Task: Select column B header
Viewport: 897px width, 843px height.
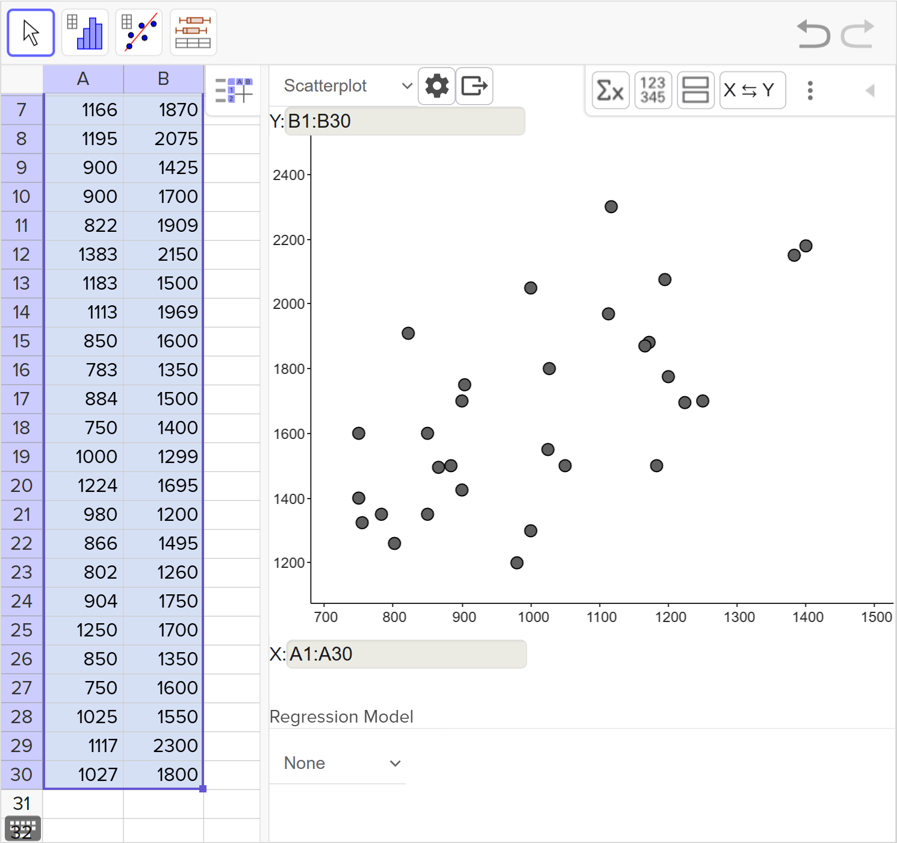Action: tap(163, 79)
